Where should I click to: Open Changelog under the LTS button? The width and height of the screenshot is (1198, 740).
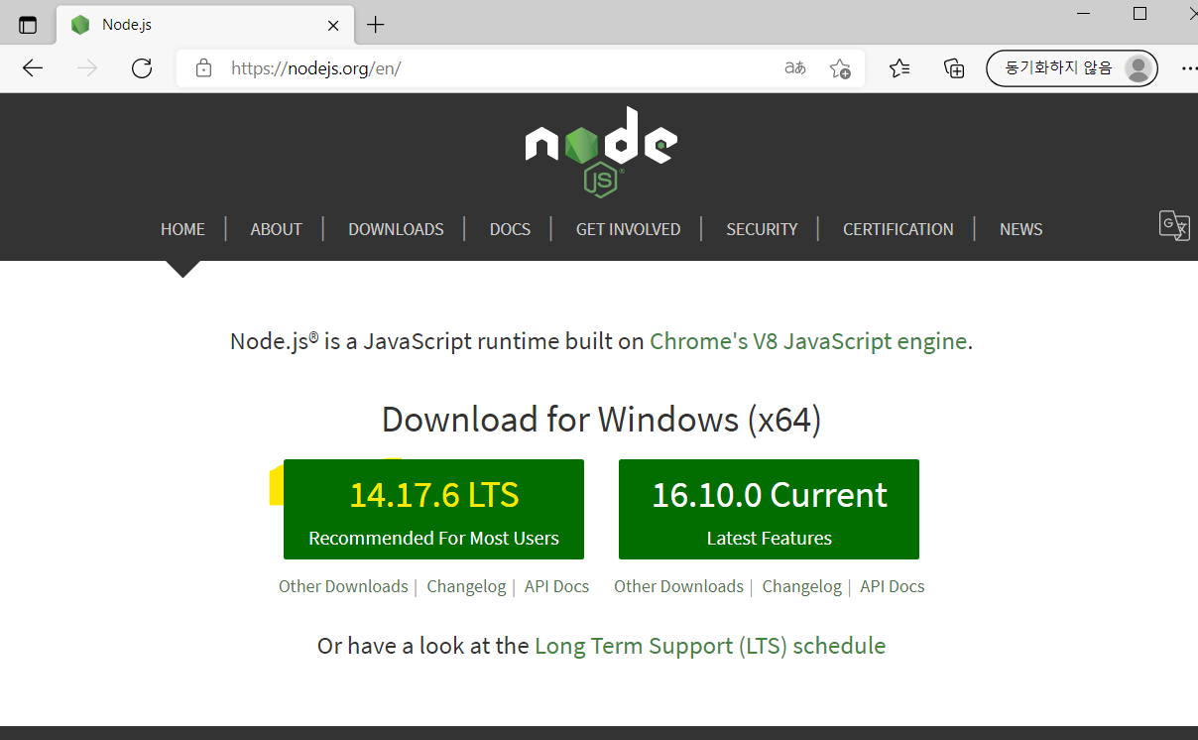click(466, 586)
